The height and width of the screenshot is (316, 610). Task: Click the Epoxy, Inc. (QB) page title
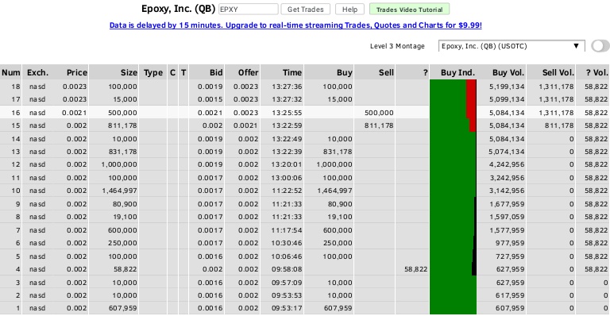pyautogui.click(x=178, y=9)
